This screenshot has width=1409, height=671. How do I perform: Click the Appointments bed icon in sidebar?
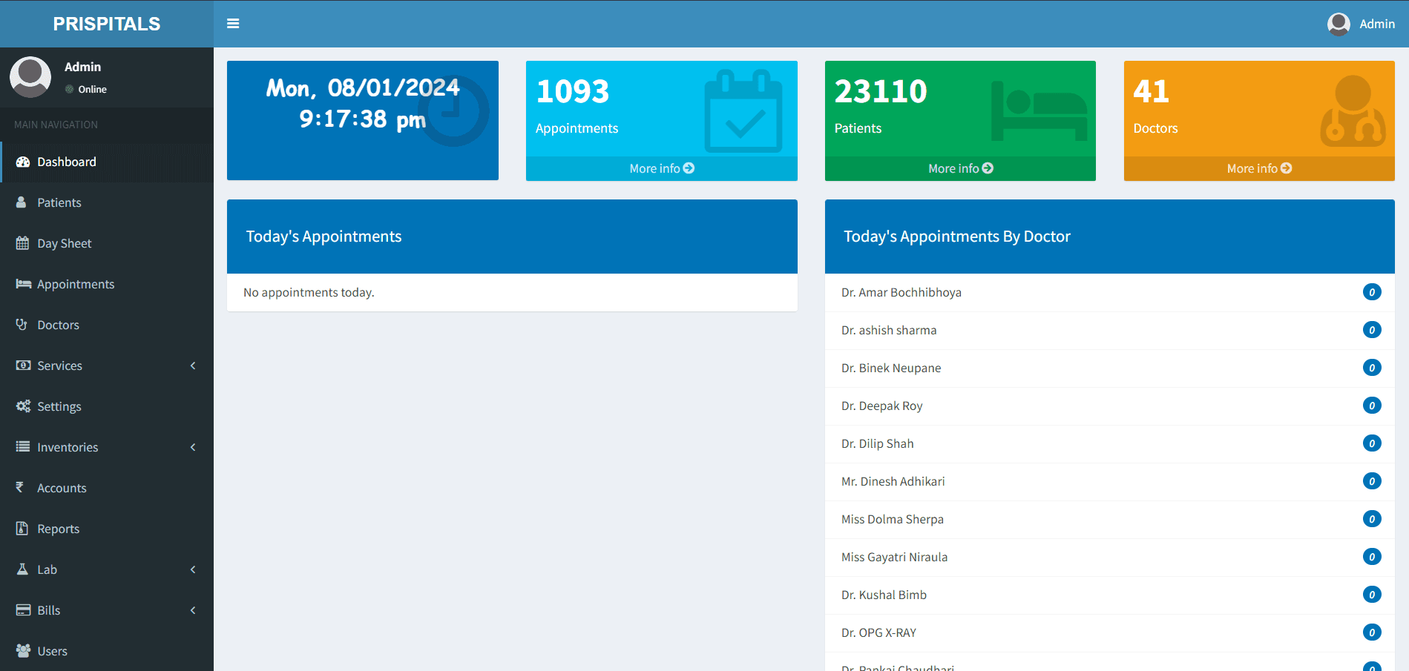pos(24,284)
